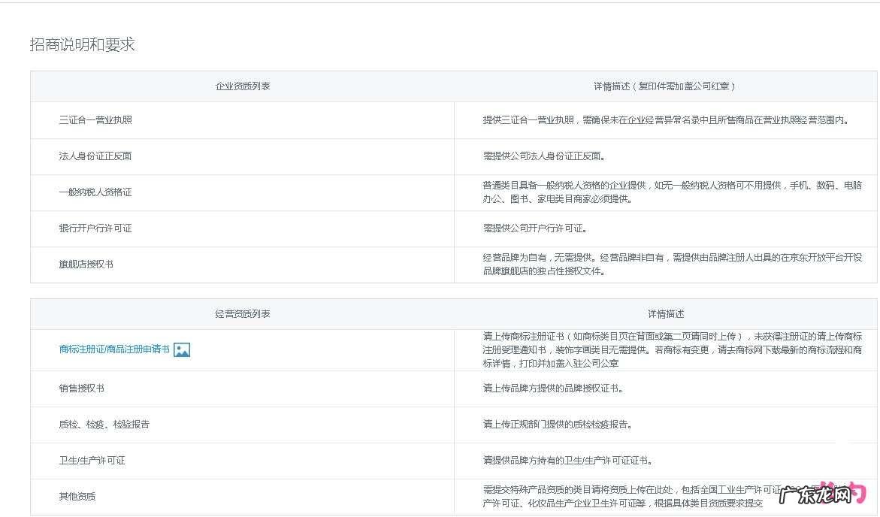Screen dimensions: 880x517
Task: Click the 经营资质列表 table header
Action: [x=242, y=313]
